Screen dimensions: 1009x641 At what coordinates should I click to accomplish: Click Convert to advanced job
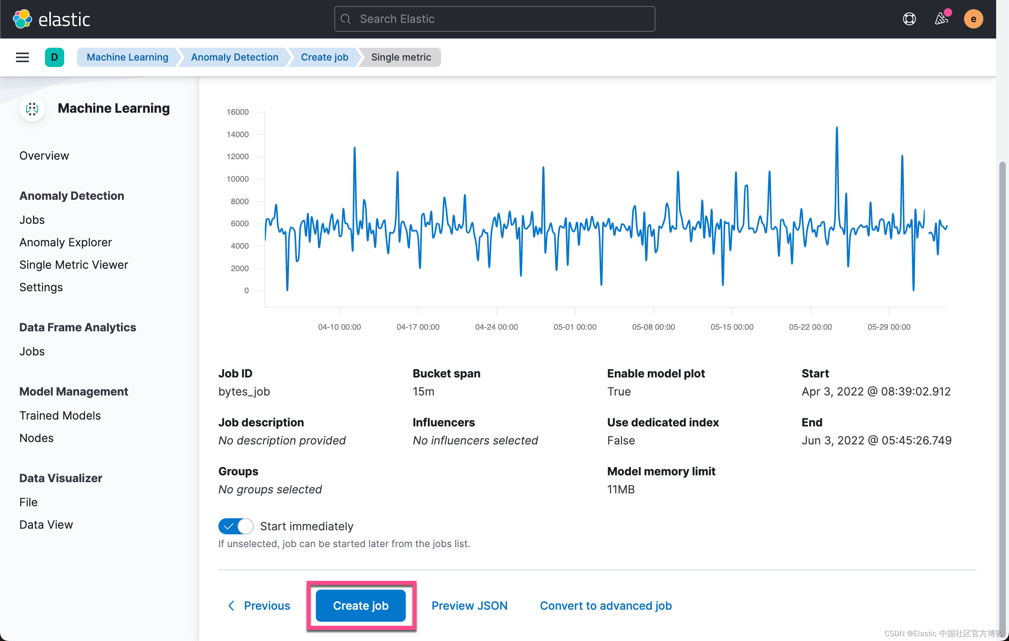[x=606, y=605]
